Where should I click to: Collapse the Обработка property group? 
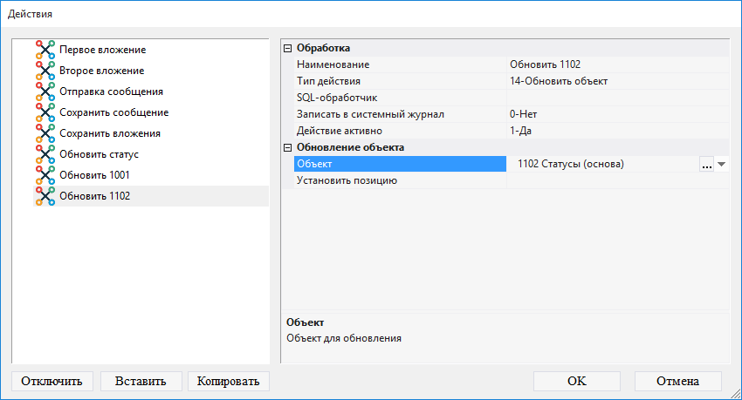pyautogui.click(x=288, y=48)
